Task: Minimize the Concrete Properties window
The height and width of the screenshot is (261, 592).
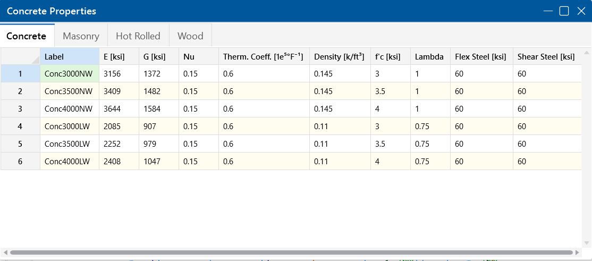Action: pyautogui.click(x=548, y=11)
